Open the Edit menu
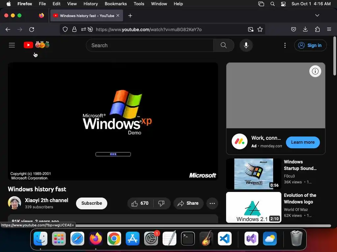The height and width of the screenshot is (252, 337). coord(56,4)
